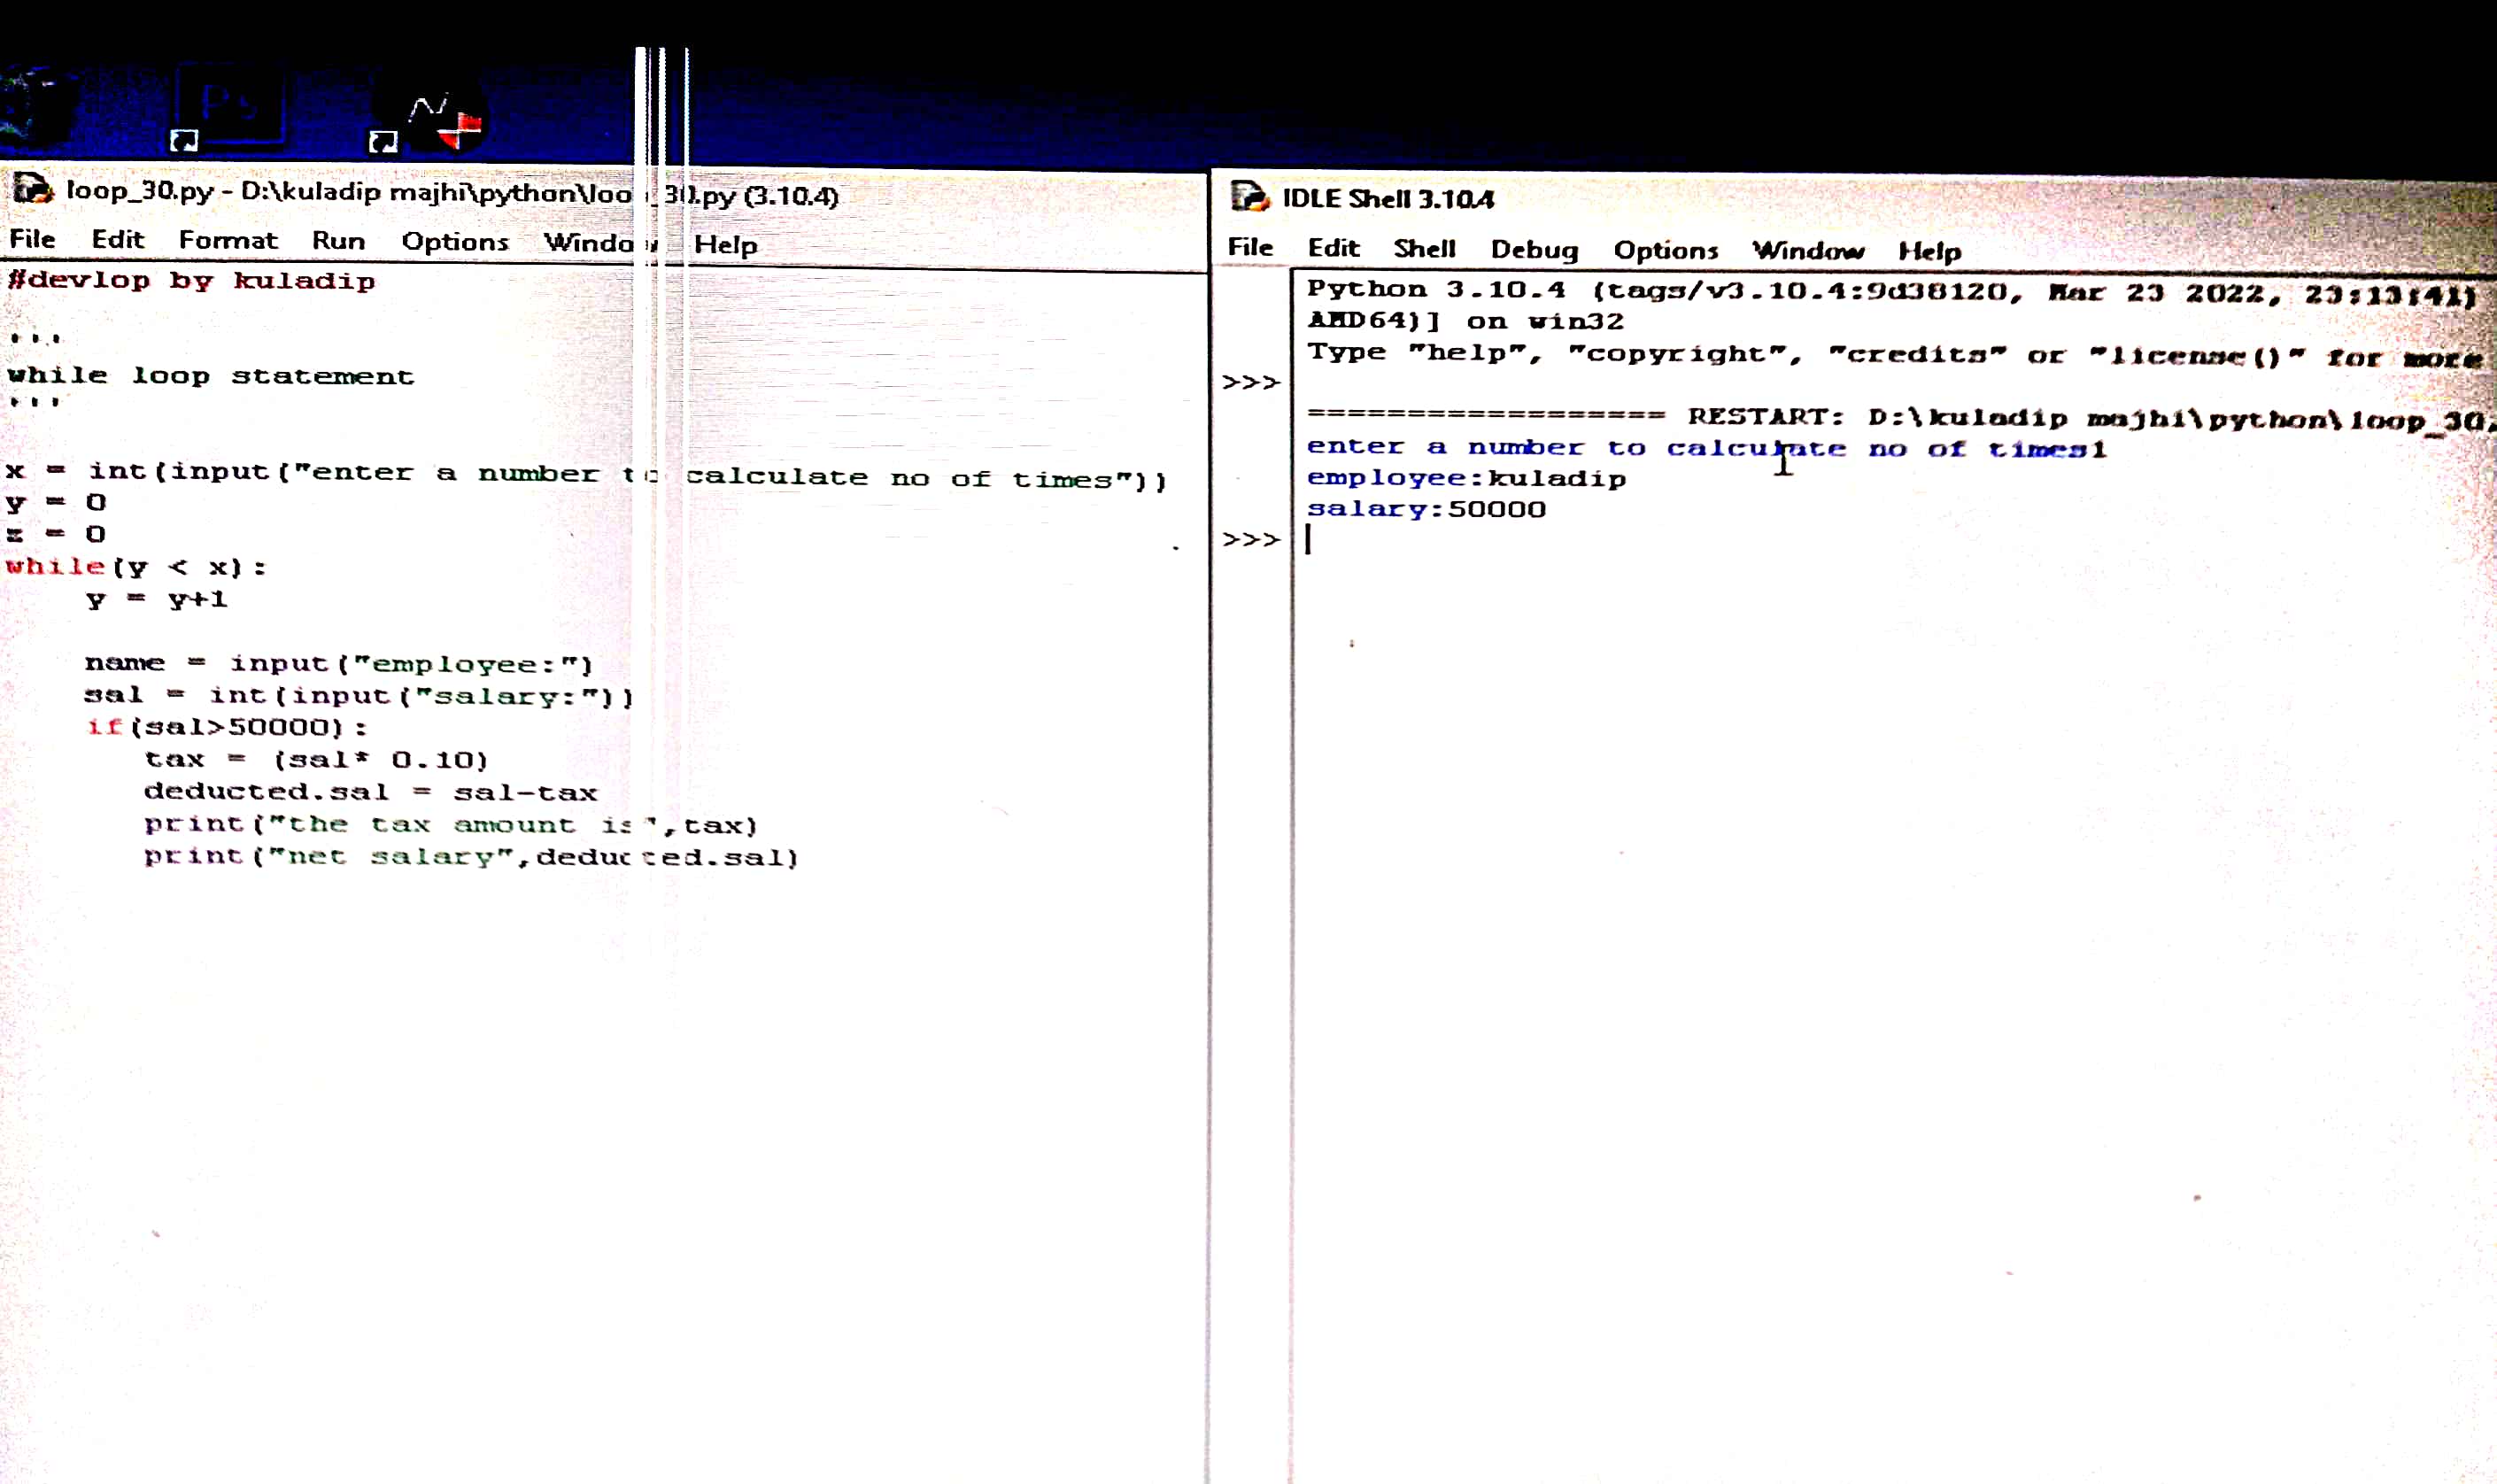Screen dimensions: 2497x1484
Task: Open the editor's File menu
Action: 32,239
